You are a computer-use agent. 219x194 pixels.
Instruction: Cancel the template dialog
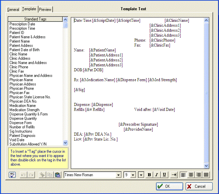tap(199, 186)
